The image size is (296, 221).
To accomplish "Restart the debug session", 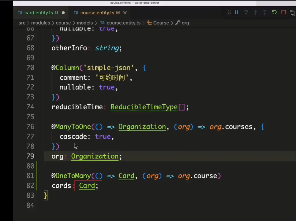I will tap(274, 12).
